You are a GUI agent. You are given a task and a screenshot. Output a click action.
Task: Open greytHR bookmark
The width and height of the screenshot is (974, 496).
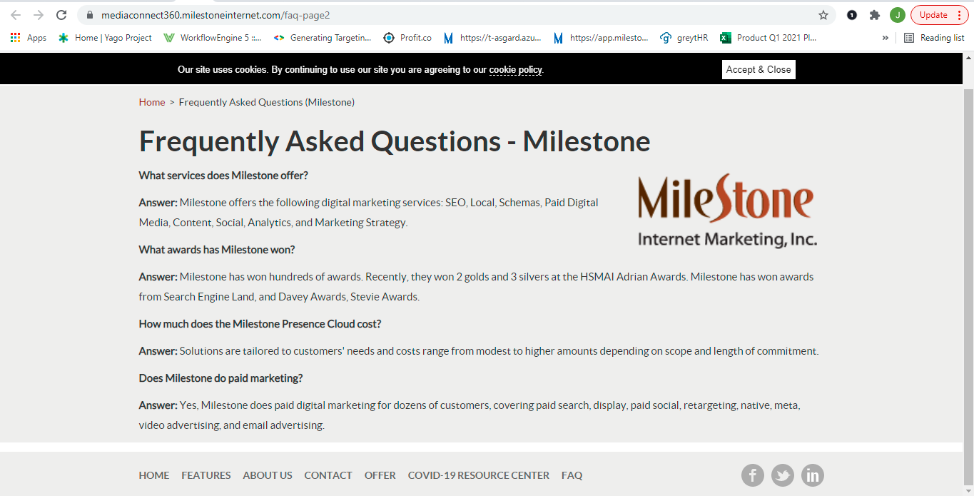click(684, 38)
